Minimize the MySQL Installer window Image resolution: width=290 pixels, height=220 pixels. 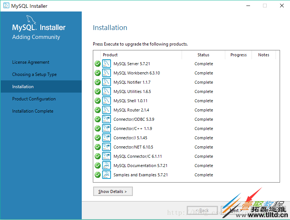click(x=248, y=6)
